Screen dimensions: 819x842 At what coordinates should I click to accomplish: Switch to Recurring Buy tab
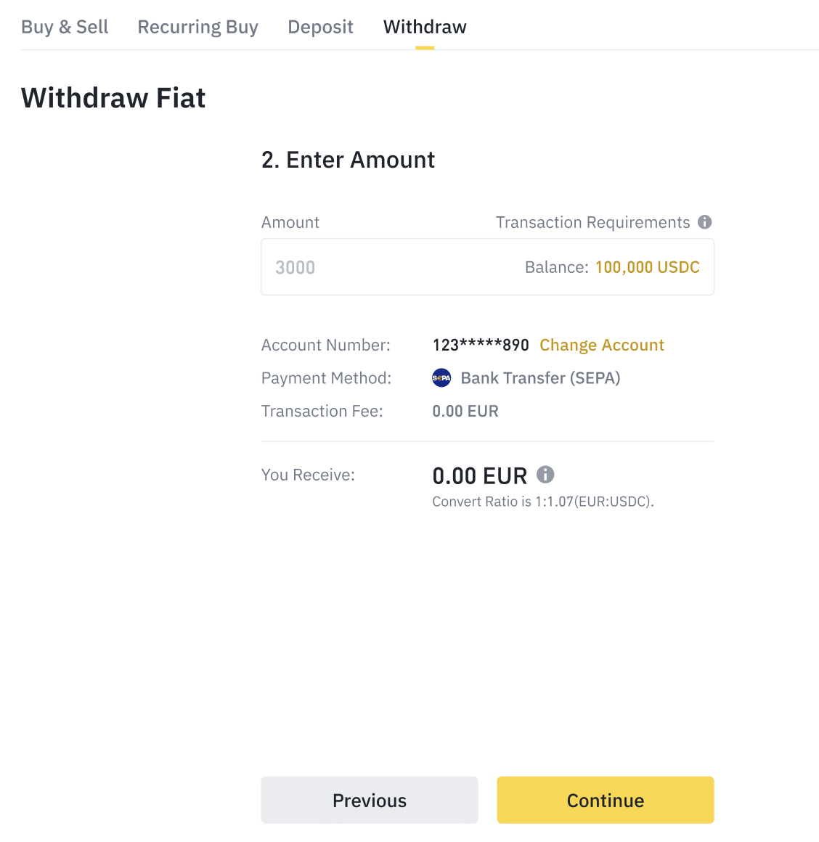(197, 27)
